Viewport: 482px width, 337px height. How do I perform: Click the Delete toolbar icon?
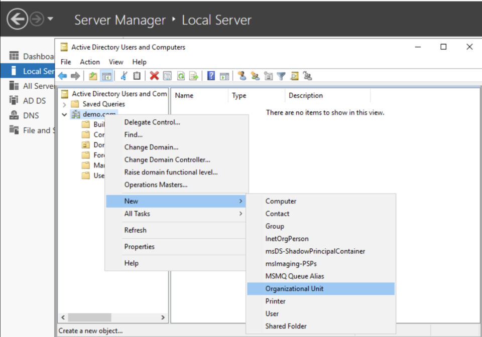(154, 76)
